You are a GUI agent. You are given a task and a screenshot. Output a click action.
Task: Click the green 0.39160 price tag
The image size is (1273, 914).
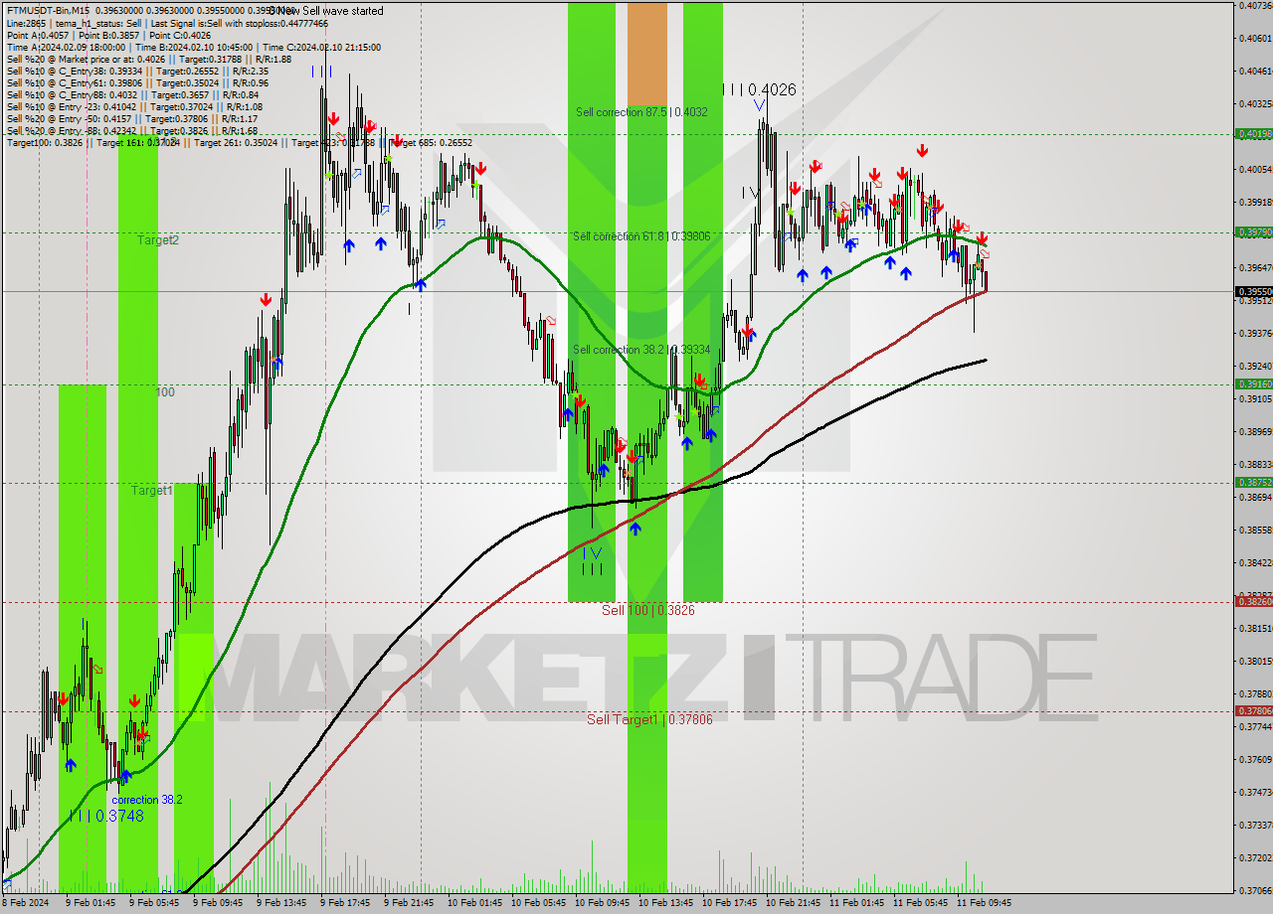pyautogui.click(x=1253, y=383)
